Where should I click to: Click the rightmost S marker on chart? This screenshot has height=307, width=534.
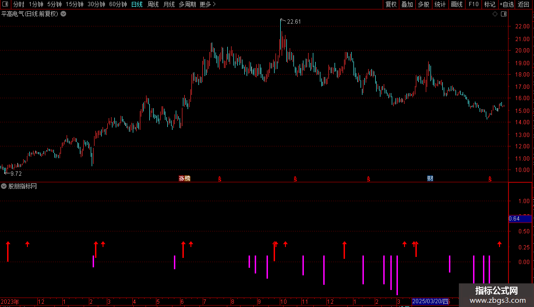click(490, 179)
